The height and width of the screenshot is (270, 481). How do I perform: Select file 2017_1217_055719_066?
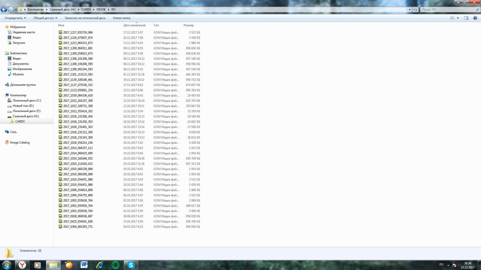(x=78, y=32)
